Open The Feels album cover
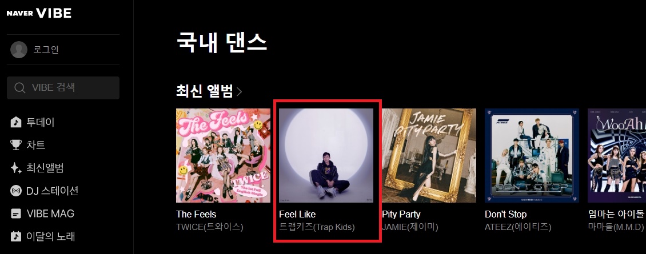The image size is (646, 254). click(224, 156)
